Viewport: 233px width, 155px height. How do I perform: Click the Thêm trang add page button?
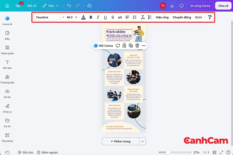121,141
